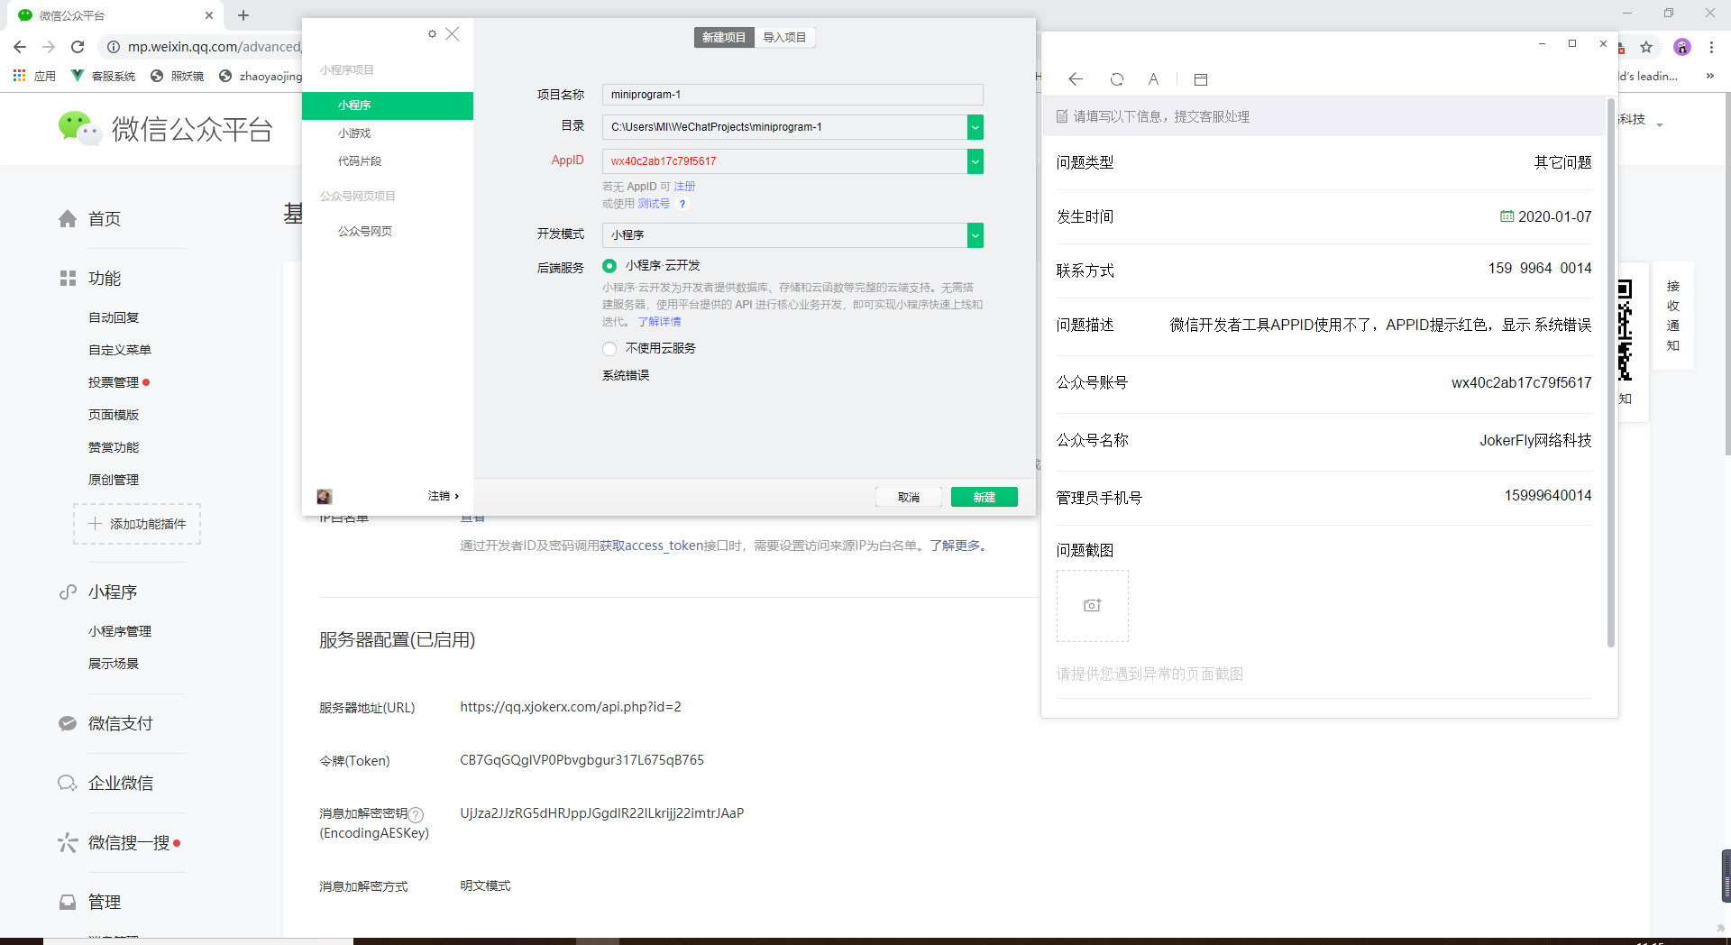Open the Chrome profile avatar
Image resolution: width=1731 pixels, height=945 pixels.
[x=1681, y=47]
